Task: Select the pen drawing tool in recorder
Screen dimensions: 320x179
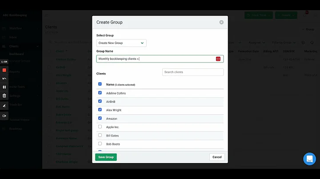Action: (x=4, y=106)
